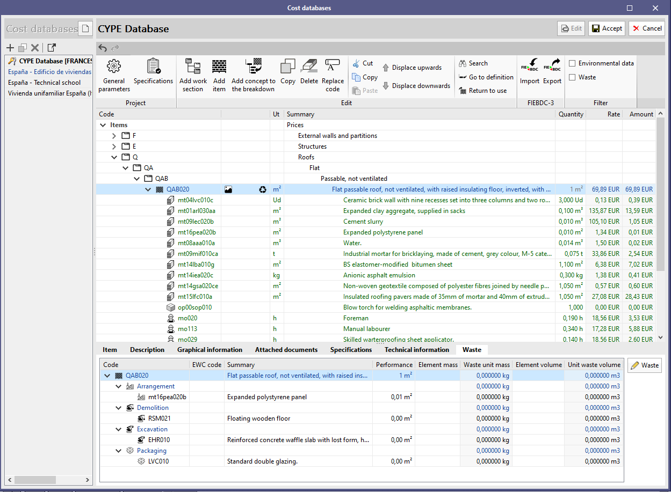The height and width of the screenshot is (492, 671).
Task: Click the small Copy command under Cut
Action: [365, 77]
